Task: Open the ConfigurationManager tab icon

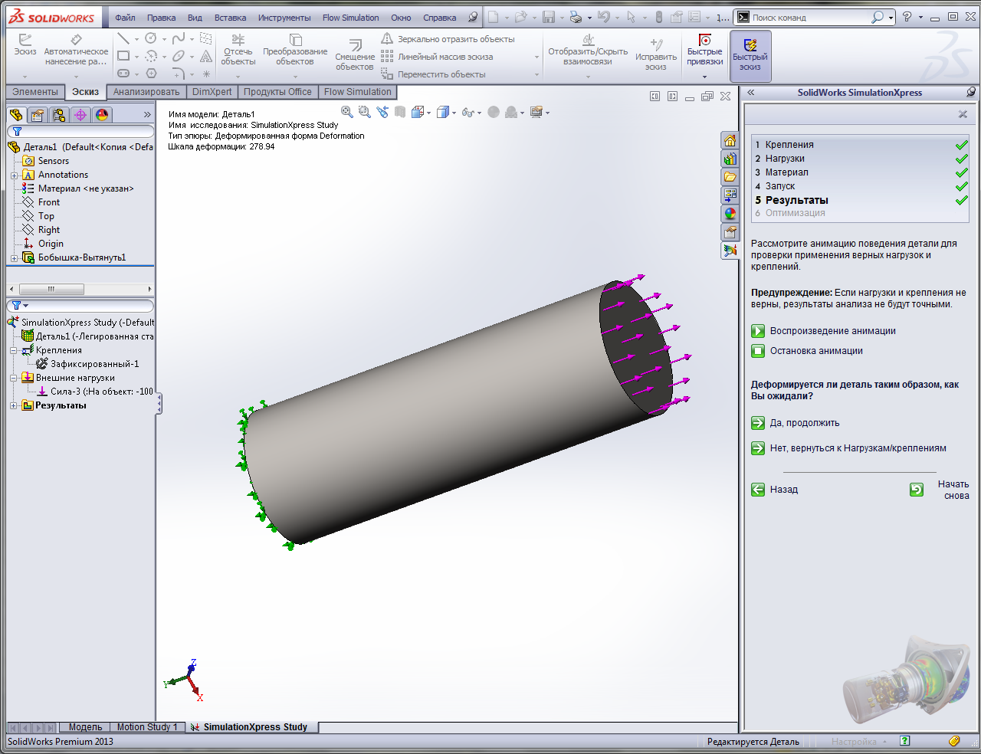Action: pyautogui.click(x=59, y=115)
